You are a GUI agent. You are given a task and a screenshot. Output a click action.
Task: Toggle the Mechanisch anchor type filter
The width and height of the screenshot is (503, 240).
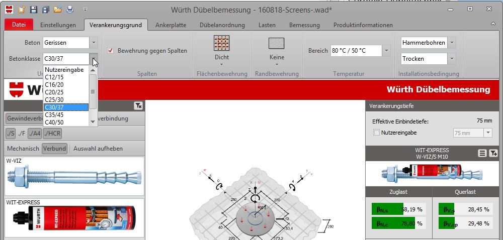coord(23,149)
